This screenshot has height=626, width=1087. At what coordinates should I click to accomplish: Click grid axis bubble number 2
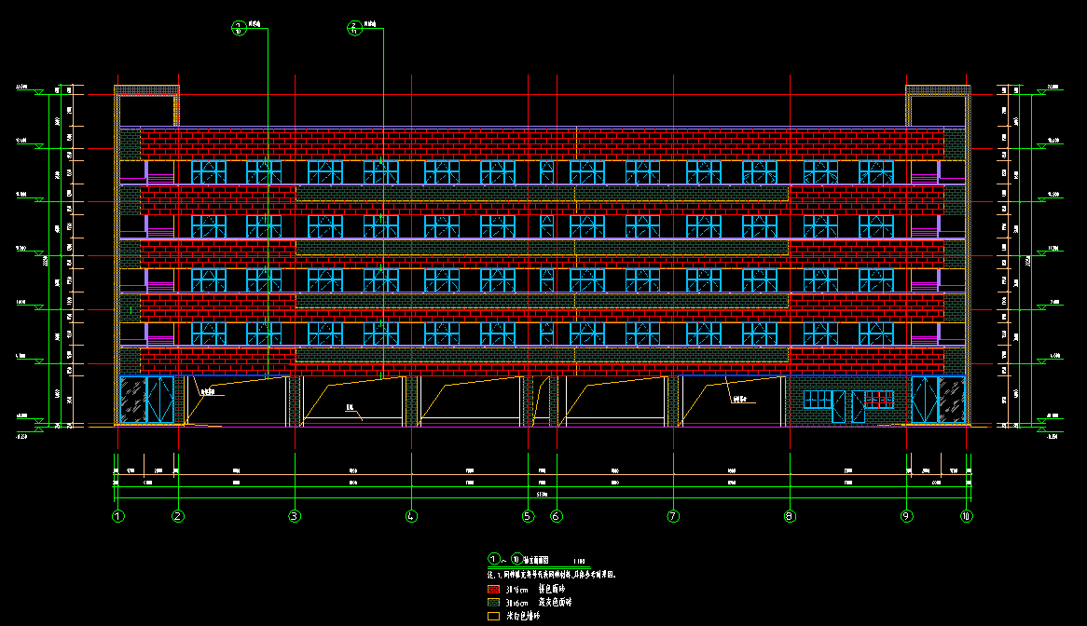[178, 516]
